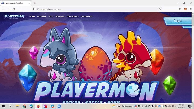Open the TOKENOMICS nav item
The image size is (194, 109).
[x=72, y=17]
